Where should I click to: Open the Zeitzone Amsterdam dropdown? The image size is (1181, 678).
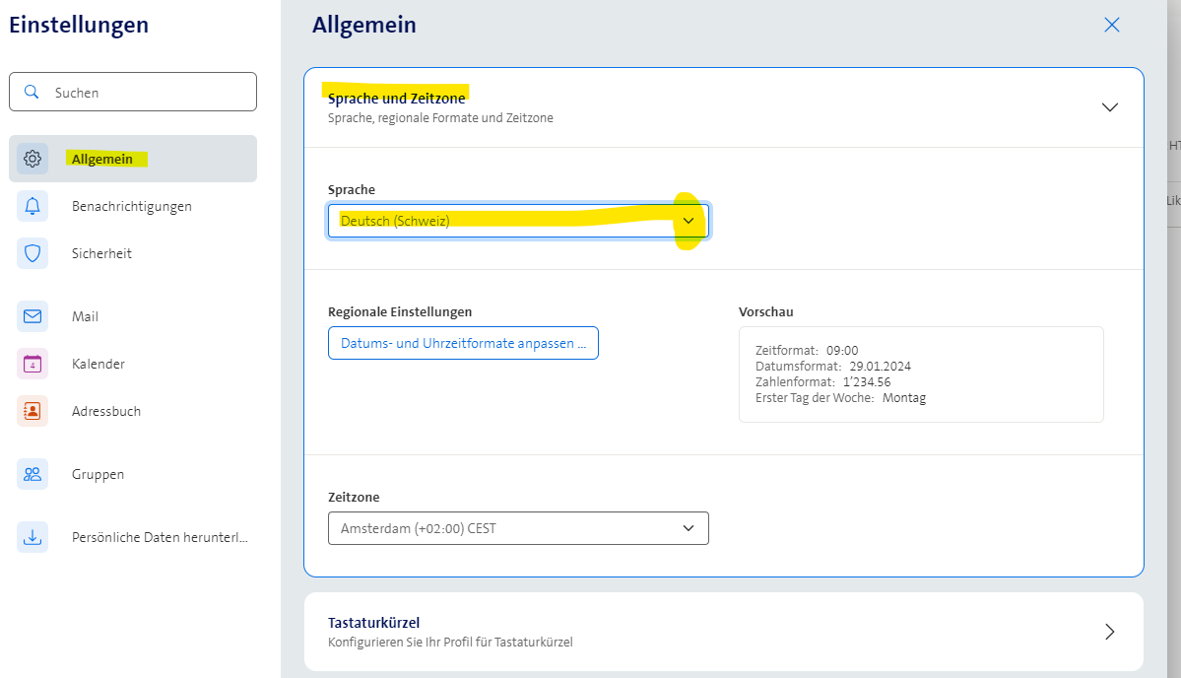[x=517, y=528]
